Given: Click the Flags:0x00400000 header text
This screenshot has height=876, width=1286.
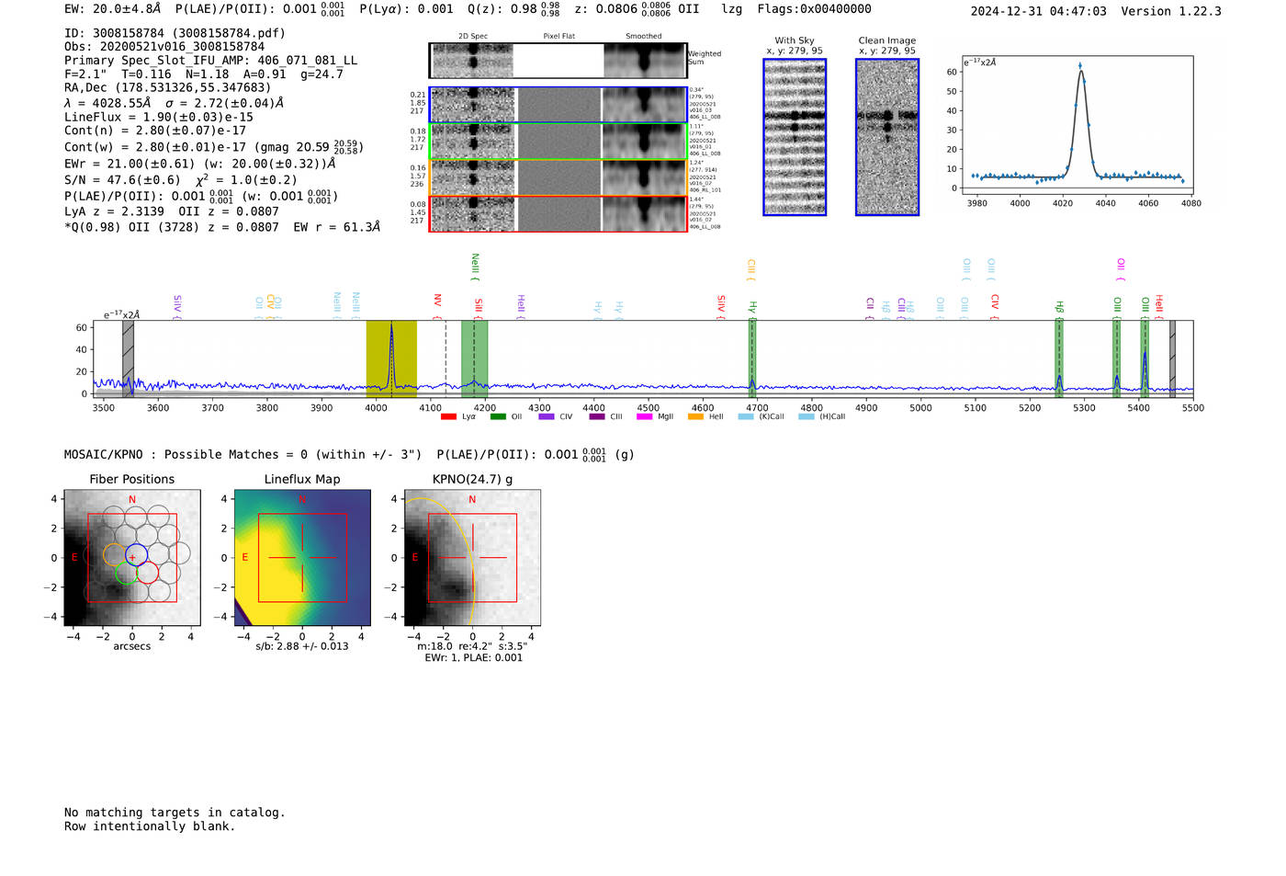Looking at the screenshot, I should [815, 9].
